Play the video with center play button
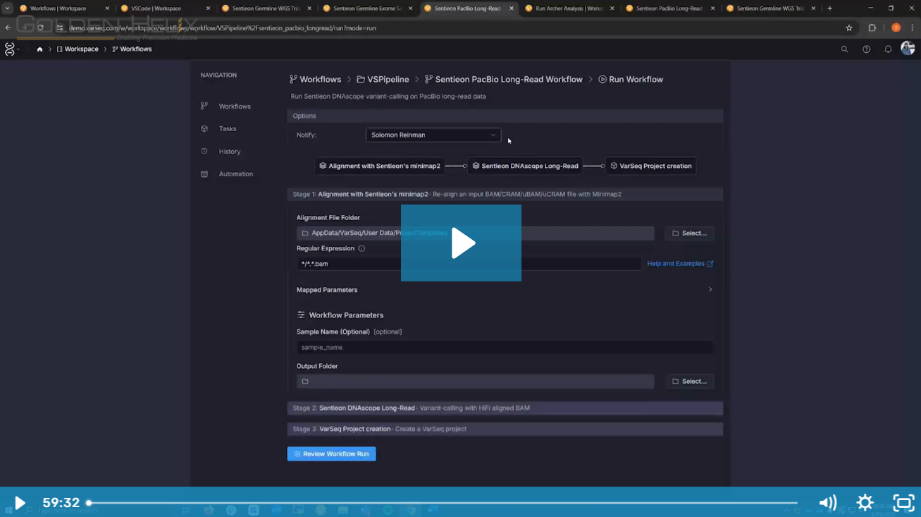Screen dimensions: 921x517 click(x=461, y=243)
